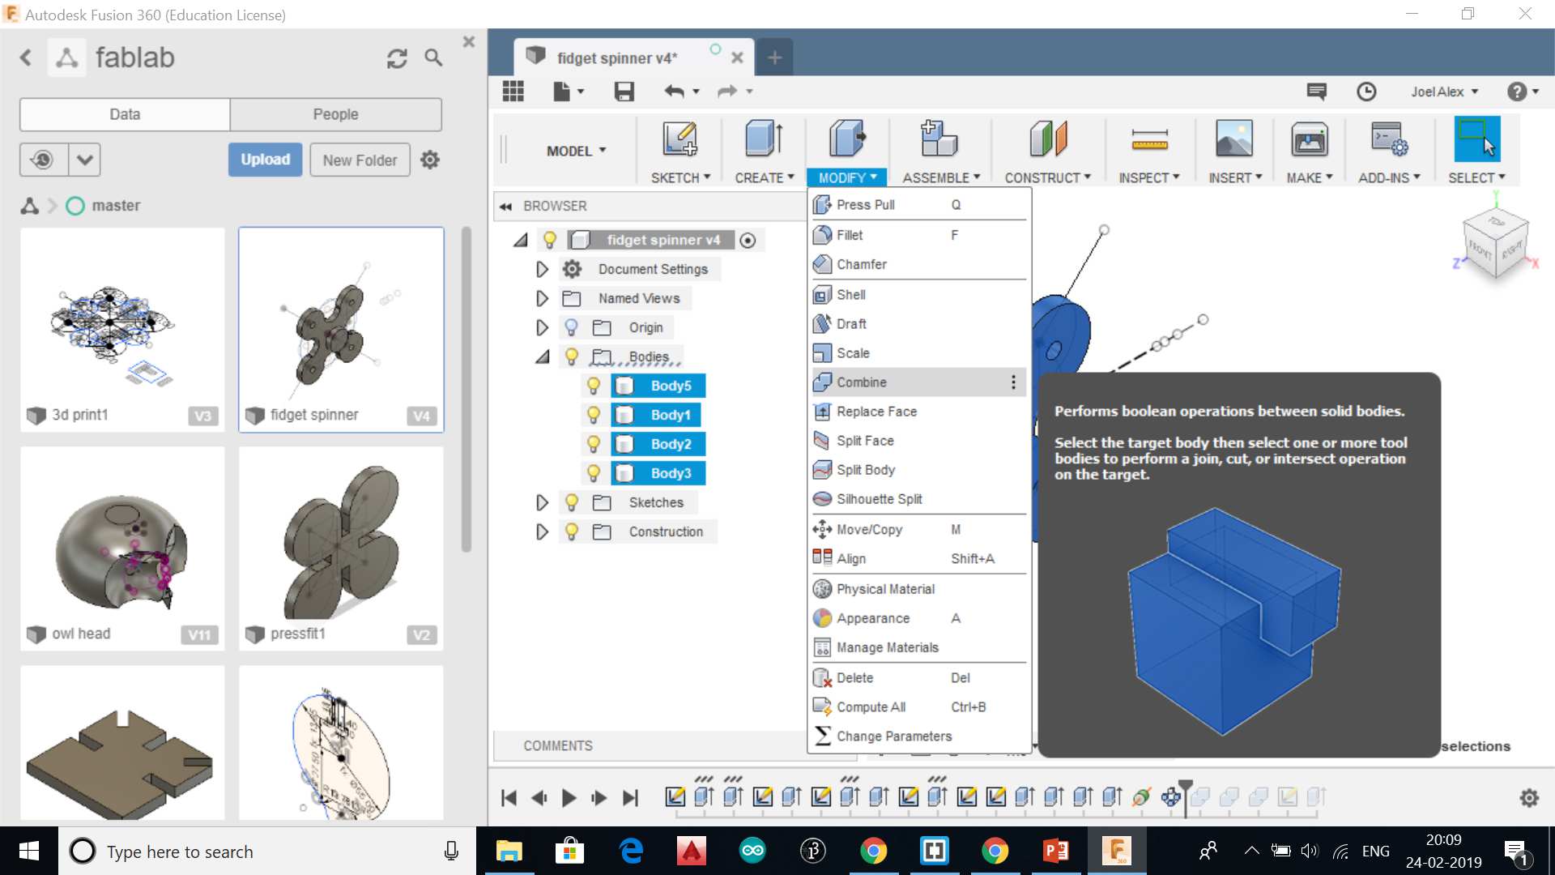Open the job status clock icon
This screenshot has height=875, width=1555.
(1366, 92)
